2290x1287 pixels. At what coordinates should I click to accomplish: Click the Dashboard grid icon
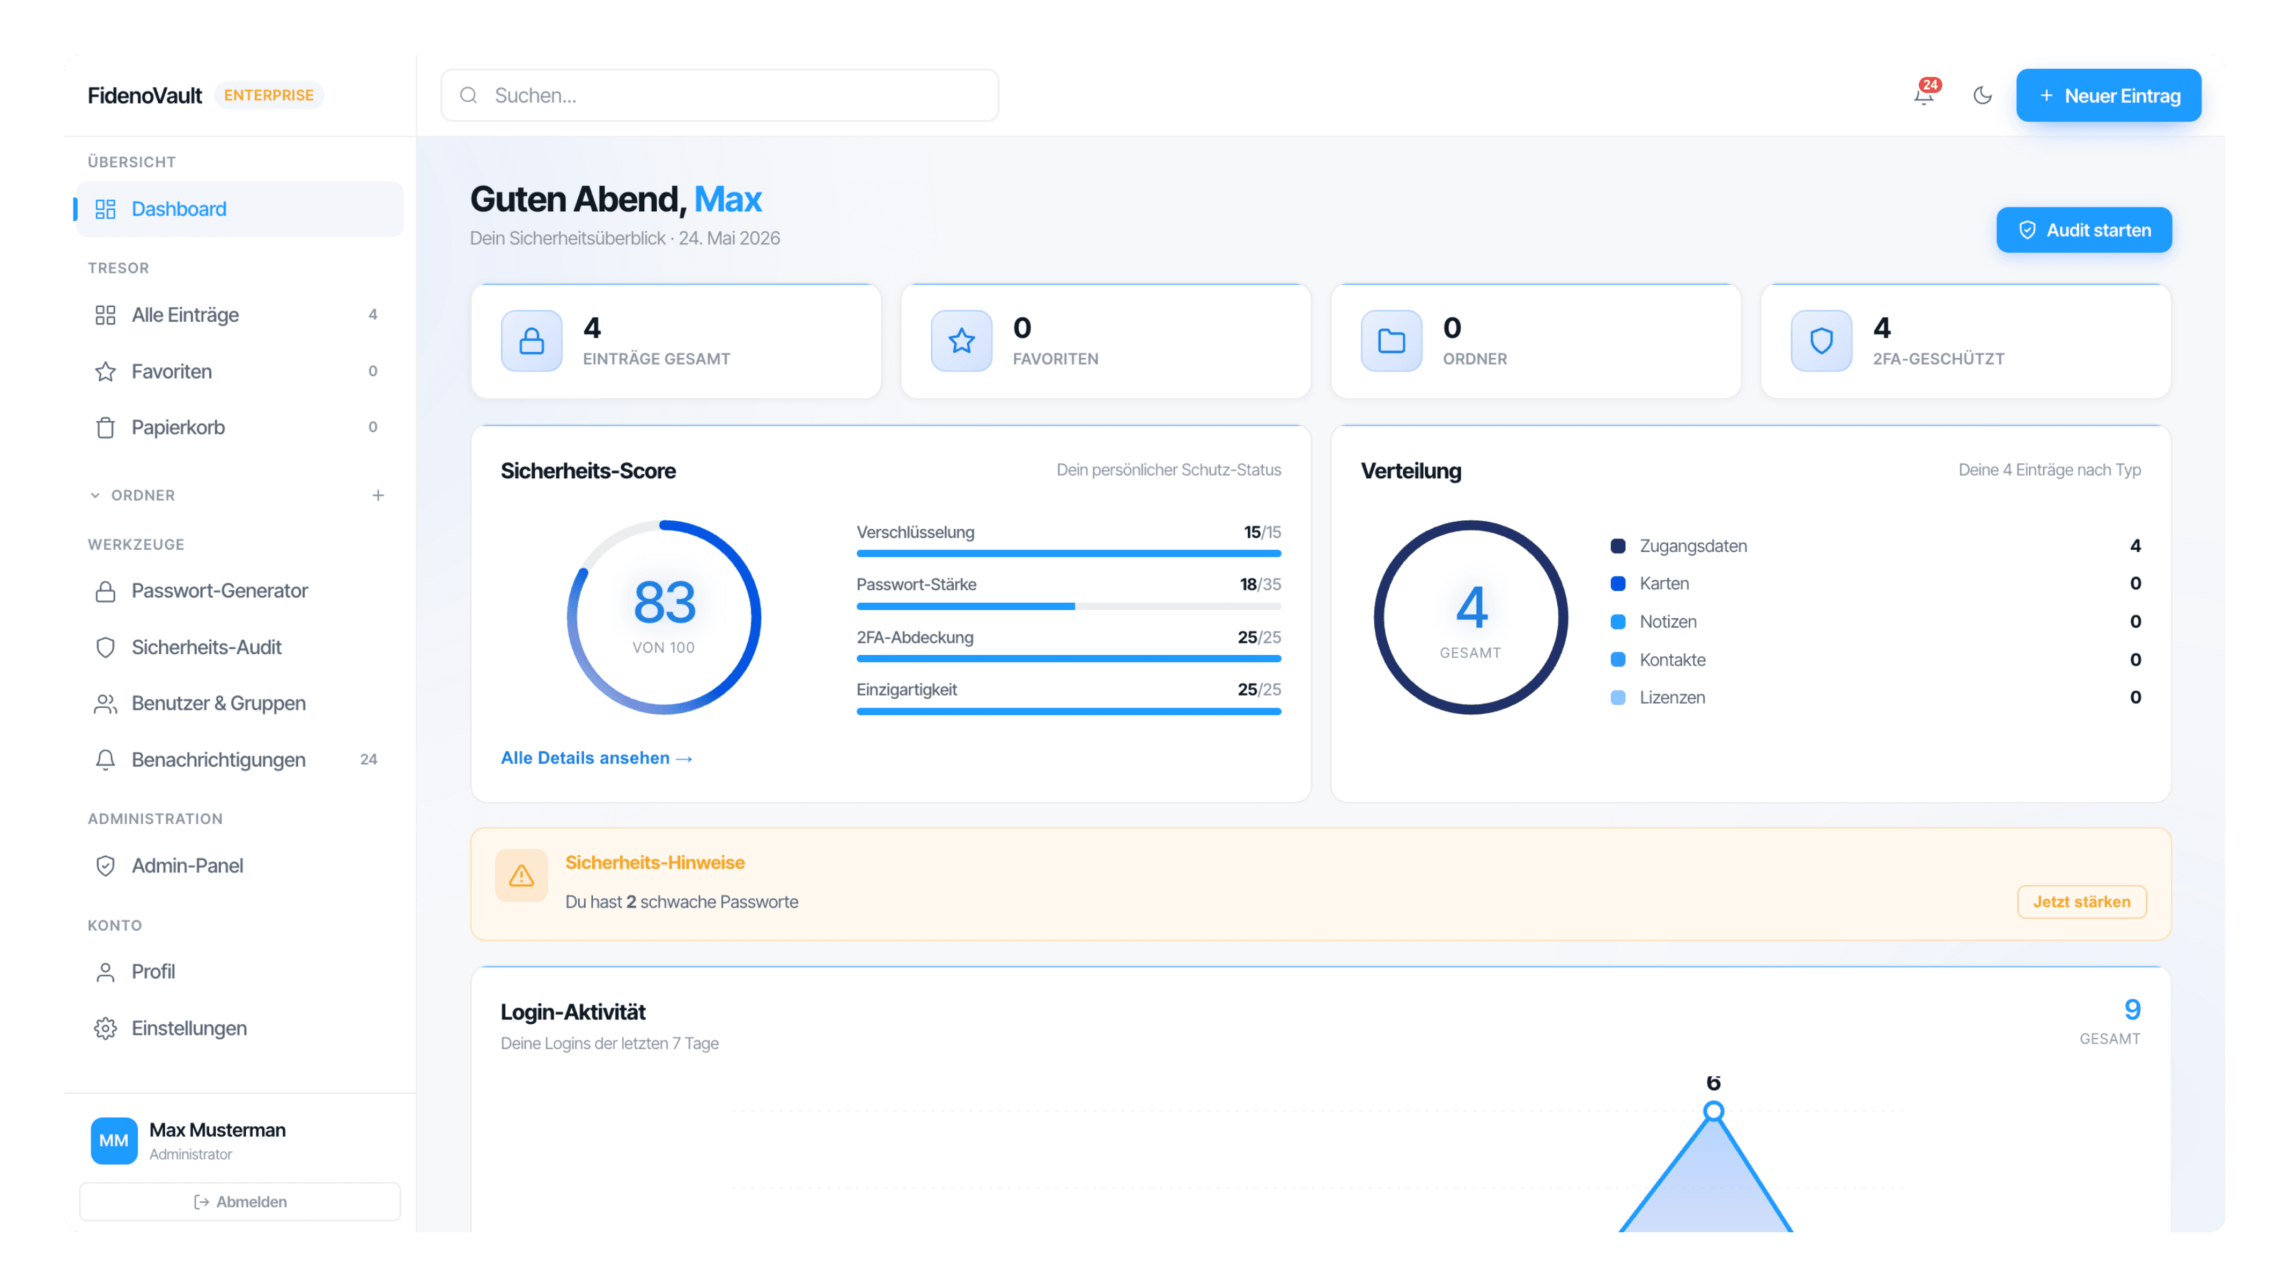pyautogui.click(x=106, y=209)
